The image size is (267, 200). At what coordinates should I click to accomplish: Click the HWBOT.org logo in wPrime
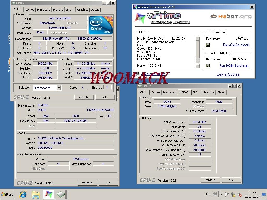pyautogui.click(x=231, y=16)
